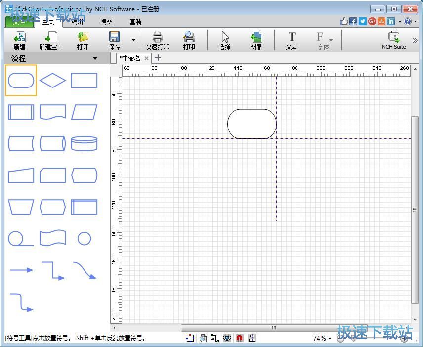Expand the 流程 shape category dropdown
This screenshot has width=423, height=347.
95,58
